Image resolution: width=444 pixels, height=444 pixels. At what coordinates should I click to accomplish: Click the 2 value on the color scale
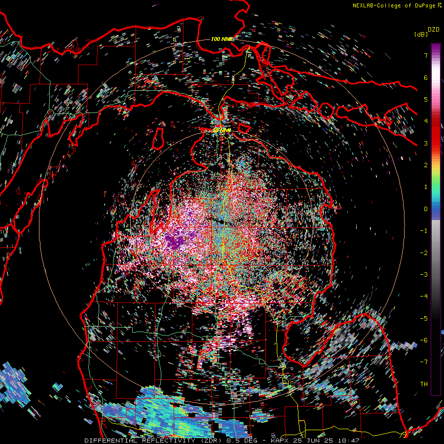pyautogui.click(x=426, y=165)
